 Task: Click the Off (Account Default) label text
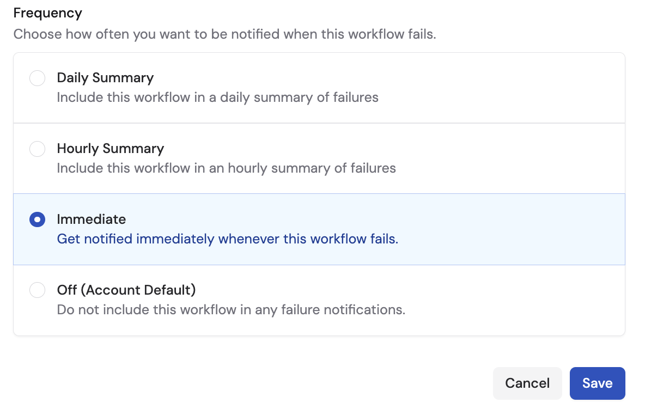coord(126,290)
